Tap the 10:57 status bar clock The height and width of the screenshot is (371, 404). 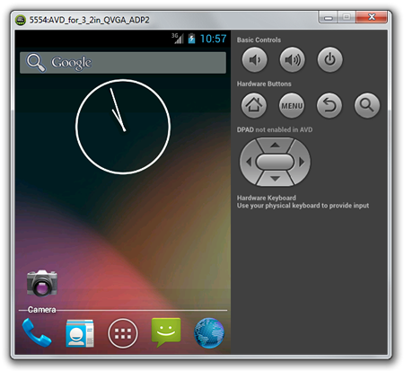point(213,39)
